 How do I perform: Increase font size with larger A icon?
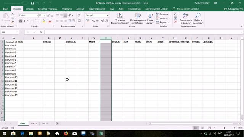coord(48,15)
